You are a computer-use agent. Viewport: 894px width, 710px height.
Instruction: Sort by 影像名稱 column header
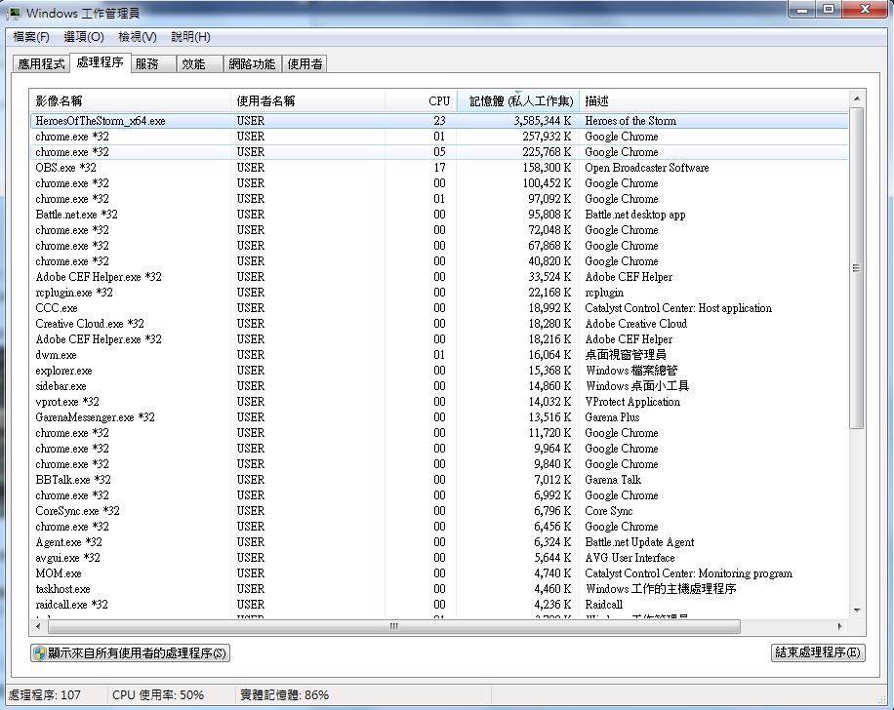pos(130,100)
